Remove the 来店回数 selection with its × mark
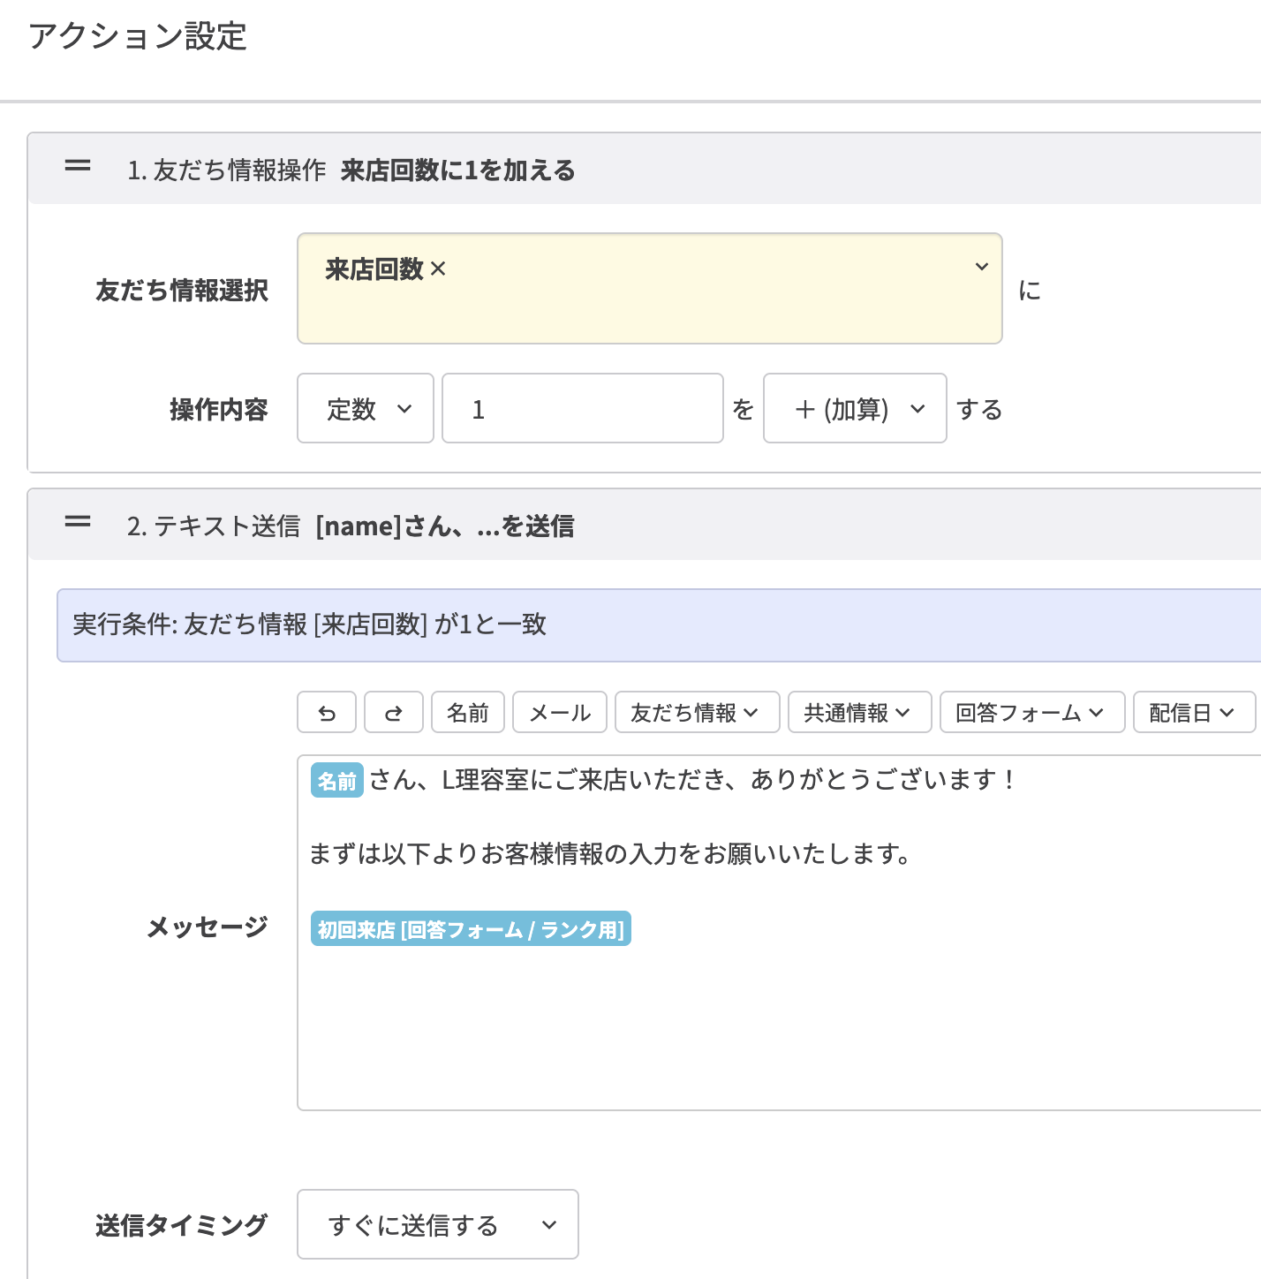The height and width of the screenshot is (1279, 1261). [439, 269]
